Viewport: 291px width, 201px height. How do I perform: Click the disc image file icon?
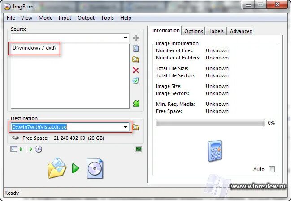pyautogui.click(x=95, y=168)
